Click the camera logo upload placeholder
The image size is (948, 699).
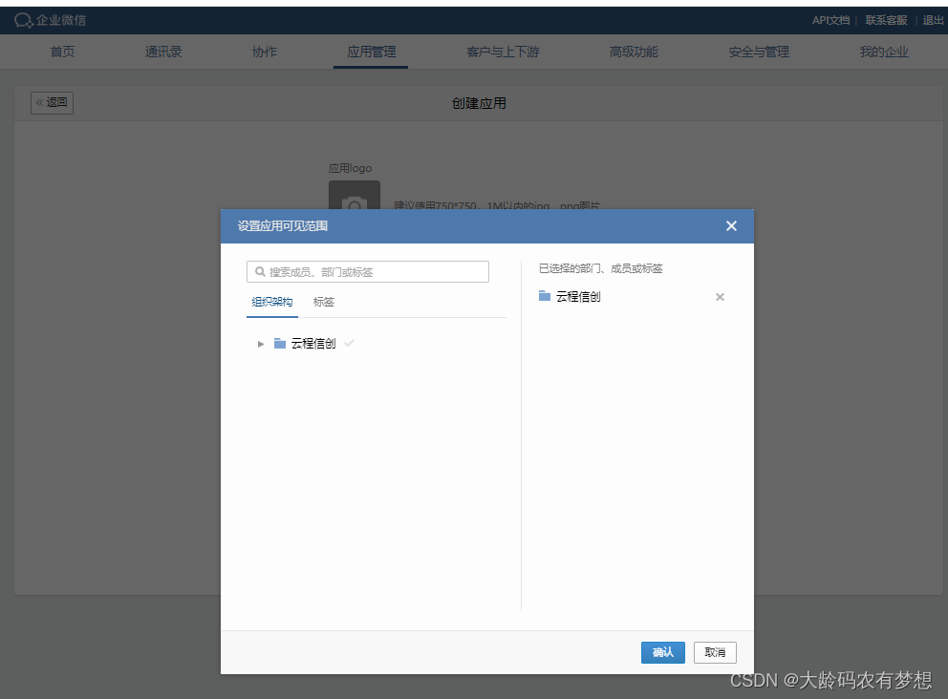point(355,196)
